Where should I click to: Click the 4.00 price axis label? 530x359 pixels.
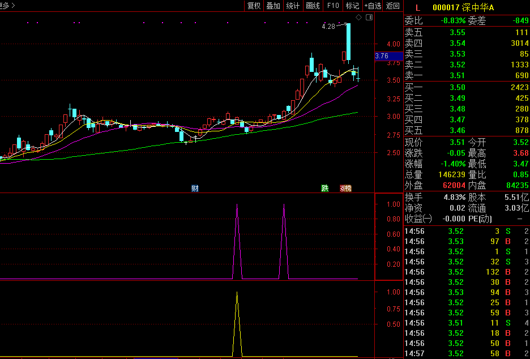point(394,44)
